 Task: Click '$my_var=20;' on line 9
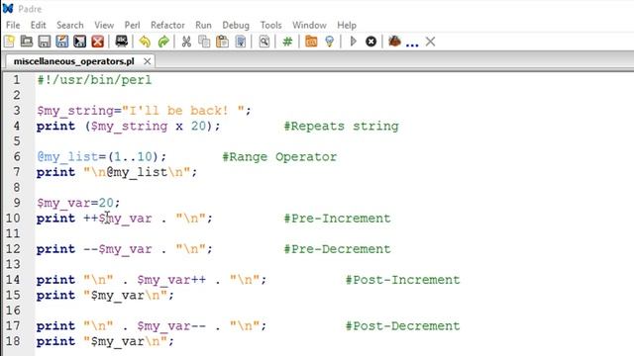coord(78,203)
